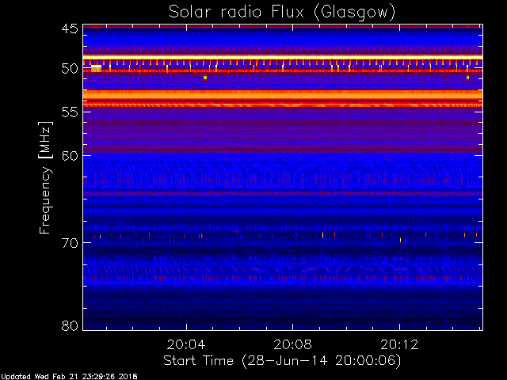
Task: Select the 55 frequency axis label
Action: click(70, 112)
